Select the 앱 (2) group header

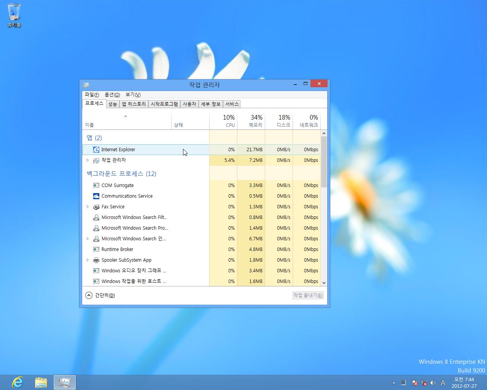(94, 138)
